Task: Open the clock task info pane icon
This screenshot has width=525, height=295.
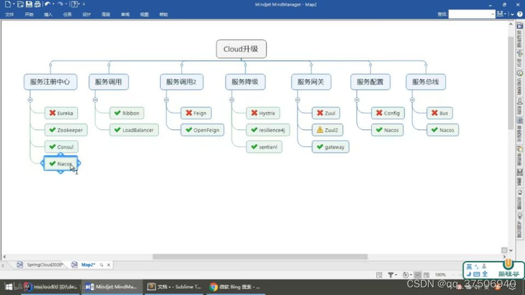Action: tap(520, 73)
